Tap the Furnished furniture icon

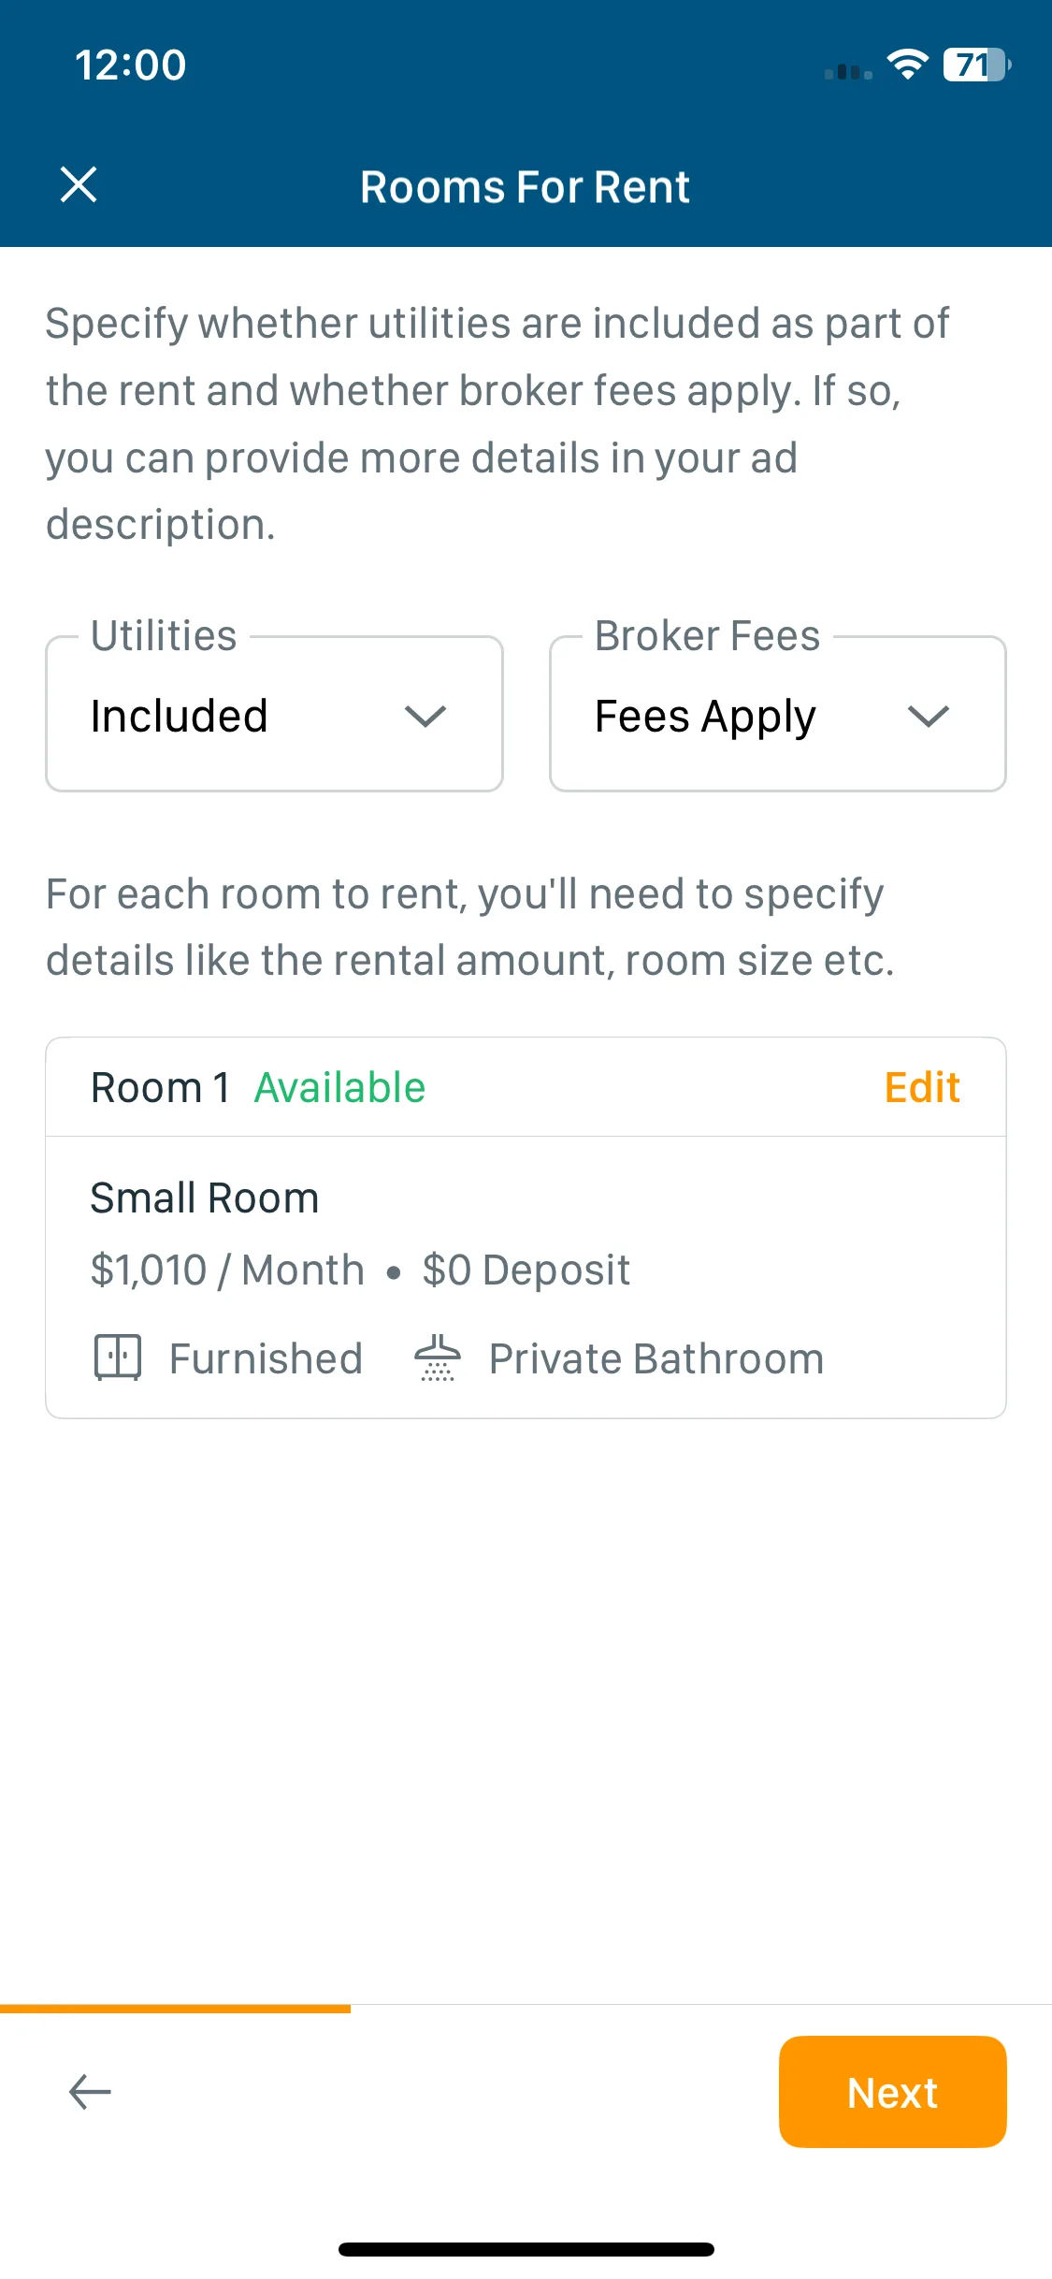pos(118,1357)
